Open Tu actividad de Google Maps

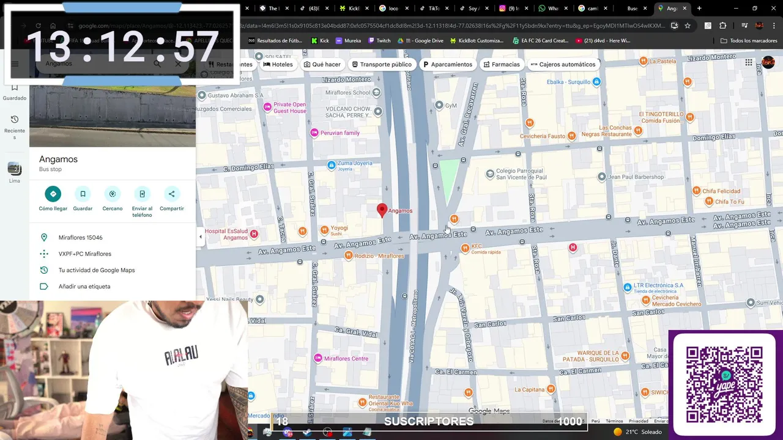113,270
